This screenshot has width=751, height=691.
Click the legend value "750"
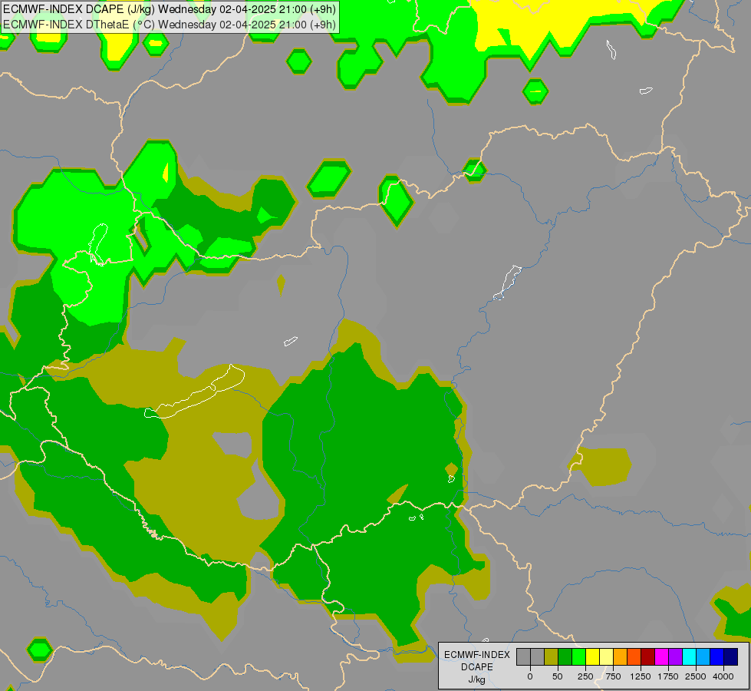pyautogui.click(x=613, y=676)
